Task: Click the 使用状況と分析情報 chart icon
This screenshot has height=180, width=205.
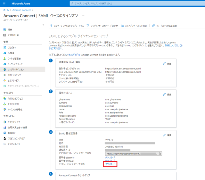Action: 5,128
